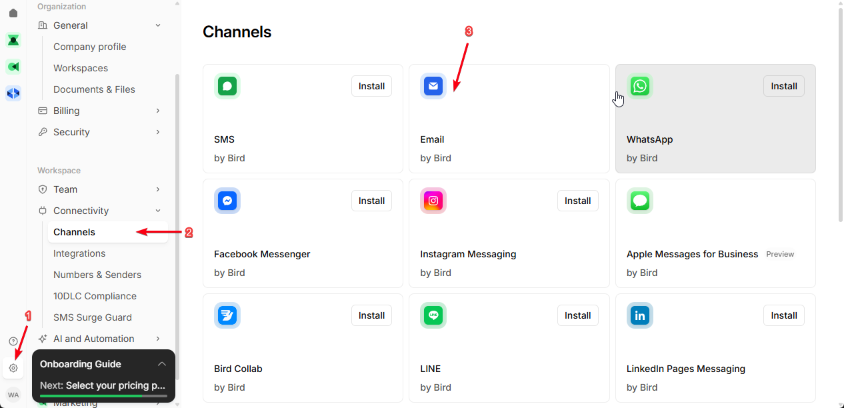Click the Facebook Messenger channel icon
Viewport: 844px width, 408px height.
pos(227,201)
